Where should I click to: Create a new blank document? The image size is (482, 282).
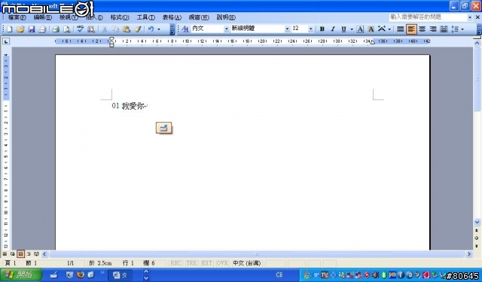[x=10, y=29]
